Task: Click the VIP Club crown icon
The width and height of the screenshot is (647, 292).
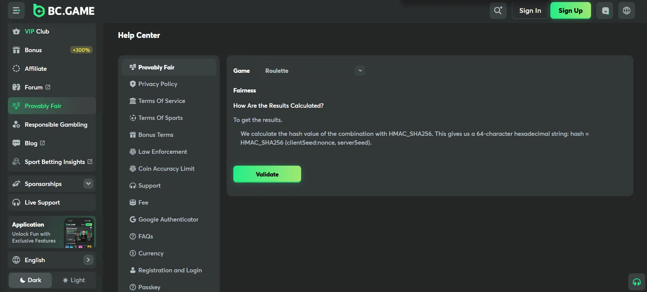Action: pyautogui.click(x=16, y=32)
